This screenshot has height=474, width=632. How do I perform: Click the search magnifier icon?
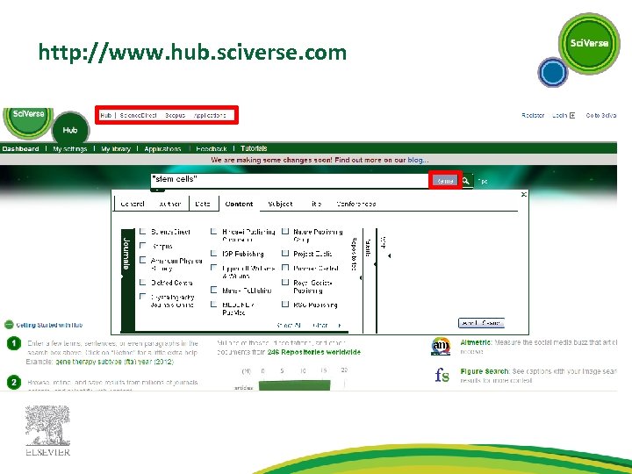click(x=466, y=181)
